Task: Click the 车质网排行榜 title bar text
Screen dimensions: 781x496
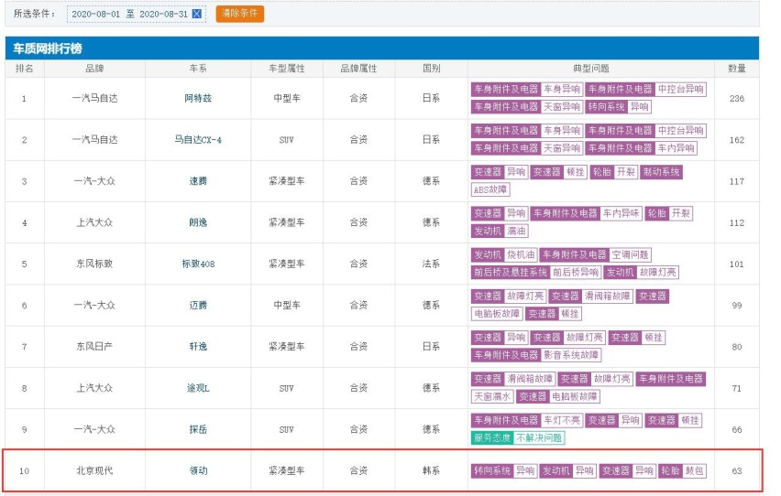Action: coord(48,49)
